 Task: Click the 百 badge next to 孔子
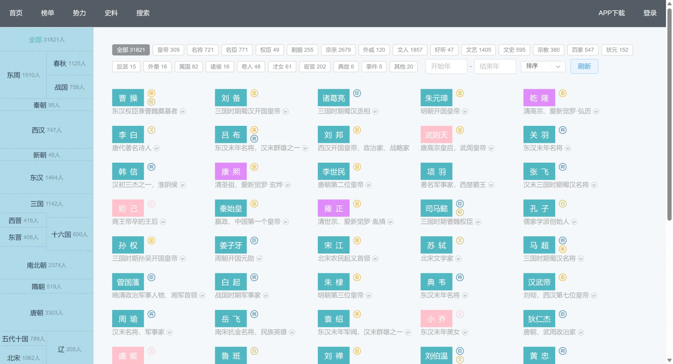563,204
